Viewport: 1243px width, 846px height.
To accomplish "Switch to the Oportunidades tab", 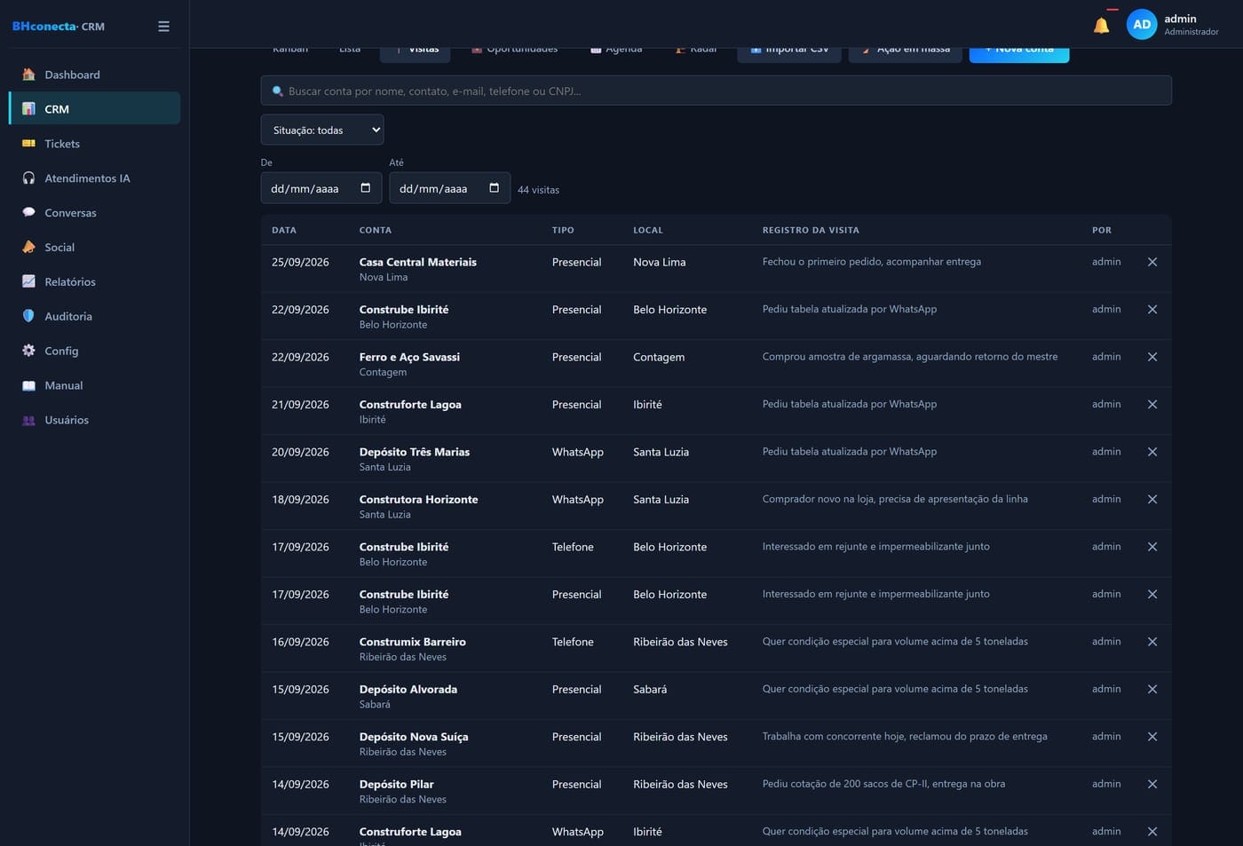I will [x=515, y=52].
